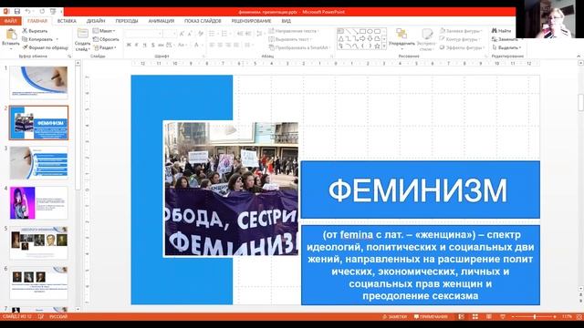The height and width of the screenshot is (328, 584).
Task: Switch to Slide Show (Показ слайдов) tab
Action: pos(203,21)
